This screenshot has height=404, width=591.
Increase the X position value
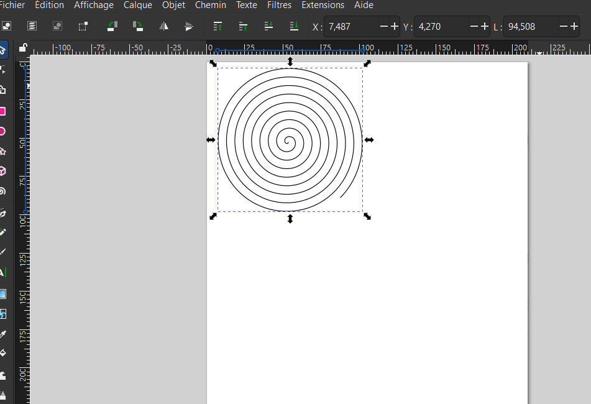(x=394, y=27)
